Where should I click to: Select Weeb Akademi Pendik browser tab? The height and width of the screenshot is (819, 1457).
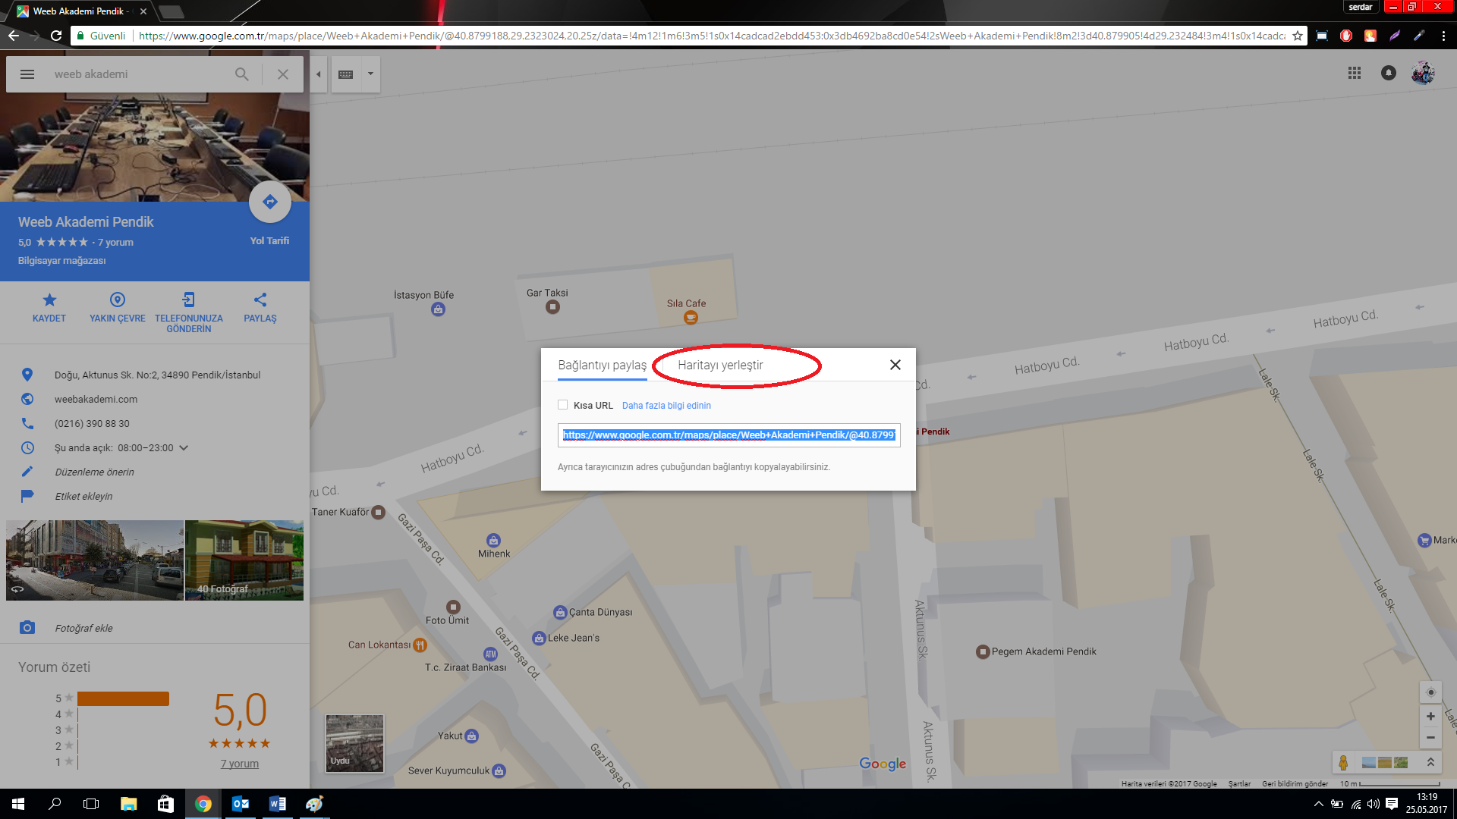pyautogui.click(x=79, y=11)
